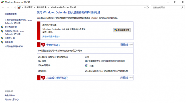186x103 pixels.
Task: Click the 来宾或公用网络(P) header text
Action: tap(57, 78)
